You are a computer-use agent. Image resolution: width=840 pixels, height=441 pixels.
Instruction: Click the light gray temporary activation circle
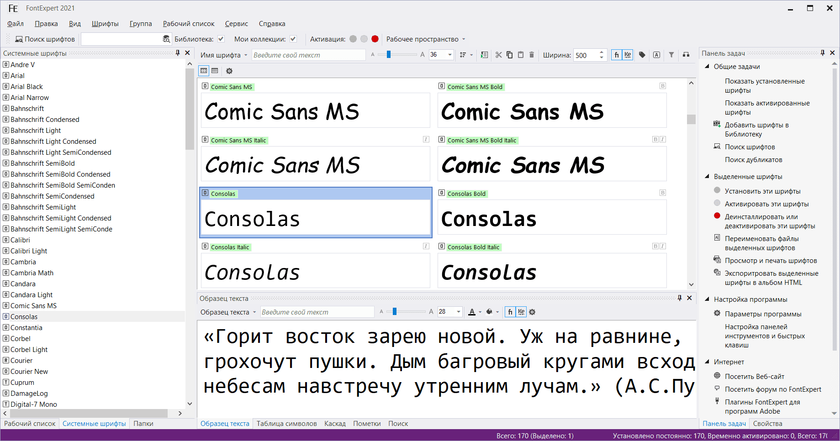point(364,39)
